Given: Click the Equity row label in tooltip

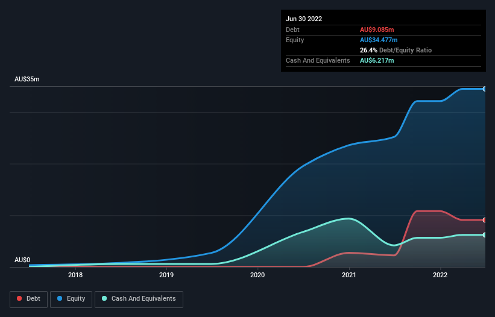Looking at the screenshot, I should [x=295, y=40].
